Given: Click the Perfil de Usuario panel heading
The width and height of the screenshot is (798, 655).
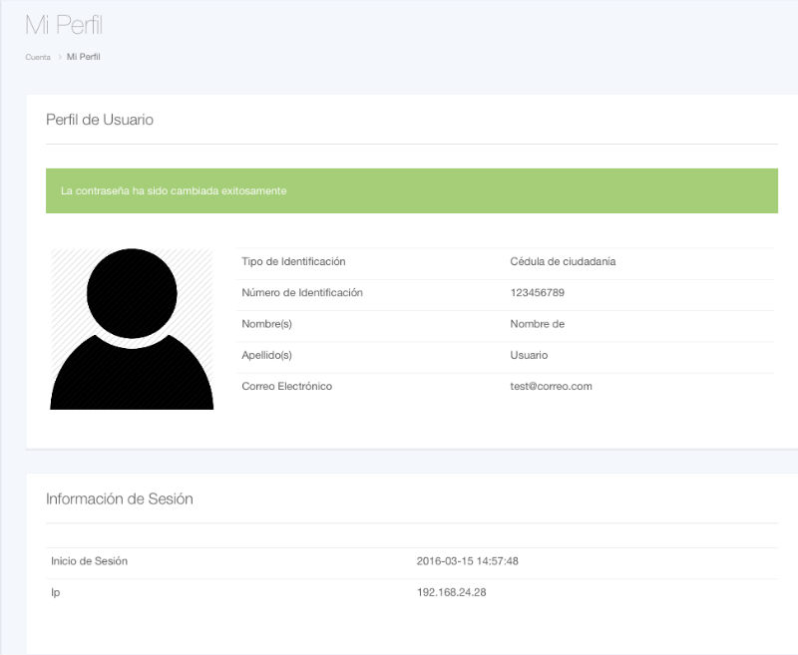Looking at the screenshot, I should tap(100, 120).
